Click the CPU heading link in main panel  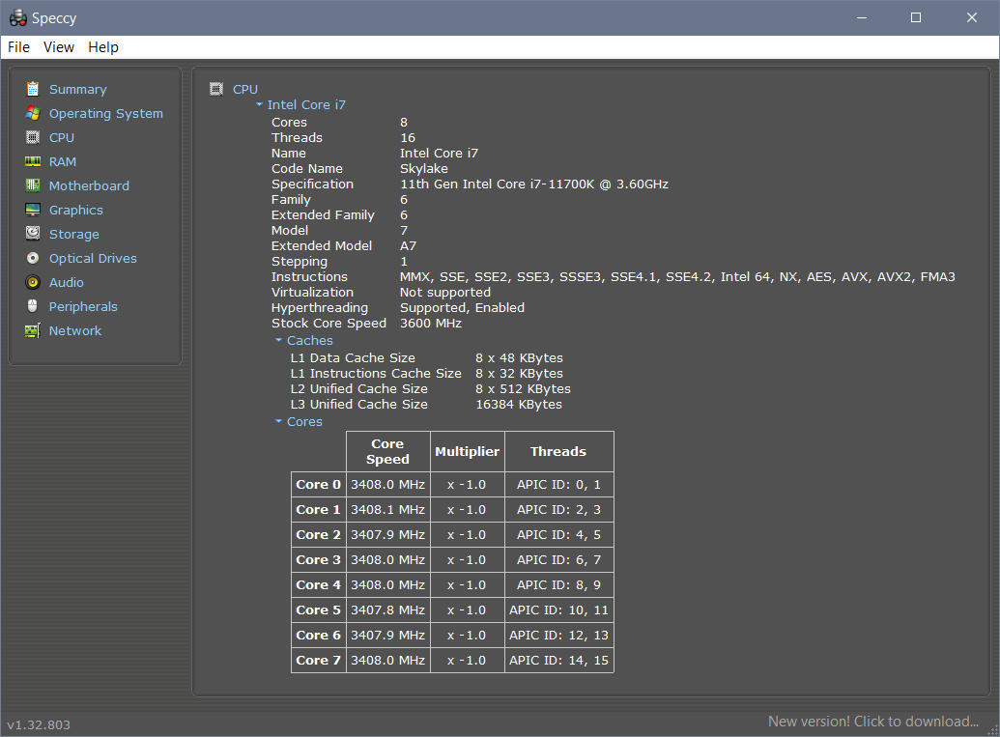[x=245, y=89]
